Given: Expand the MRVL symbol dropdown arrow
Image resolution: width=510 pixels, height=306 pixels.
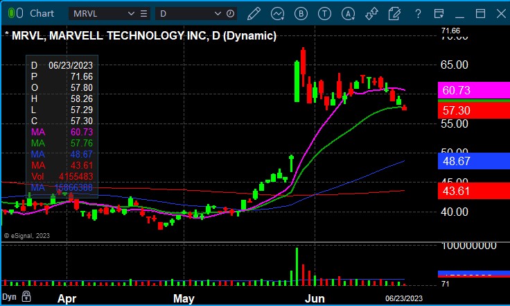Looking at the screenshot, I should point(131,14).
